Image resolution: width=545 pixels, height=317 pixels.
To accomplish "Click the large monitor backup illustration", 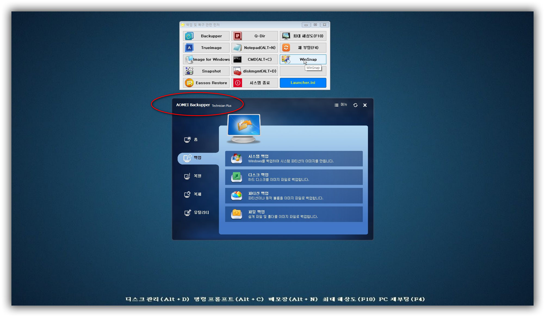I will pos(244,129).
